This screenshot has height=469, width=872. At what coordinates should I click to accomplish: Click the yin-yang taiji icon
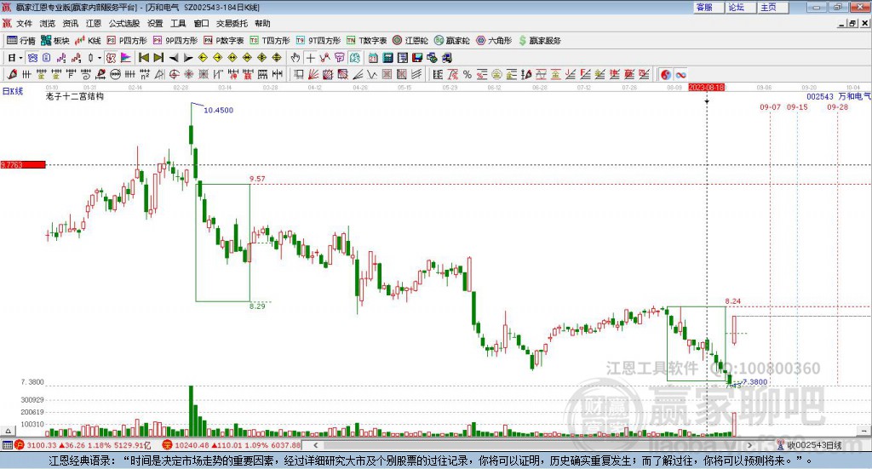[666, 74]
